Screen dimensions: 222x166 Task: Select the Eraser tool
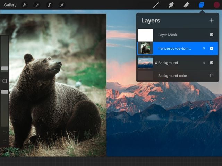point(186,5)
